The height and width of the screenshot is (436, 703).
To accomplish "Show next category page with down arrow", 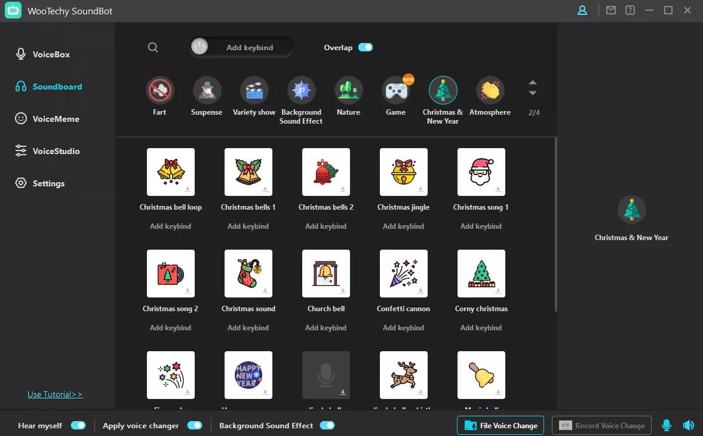I will coord(533,93).
